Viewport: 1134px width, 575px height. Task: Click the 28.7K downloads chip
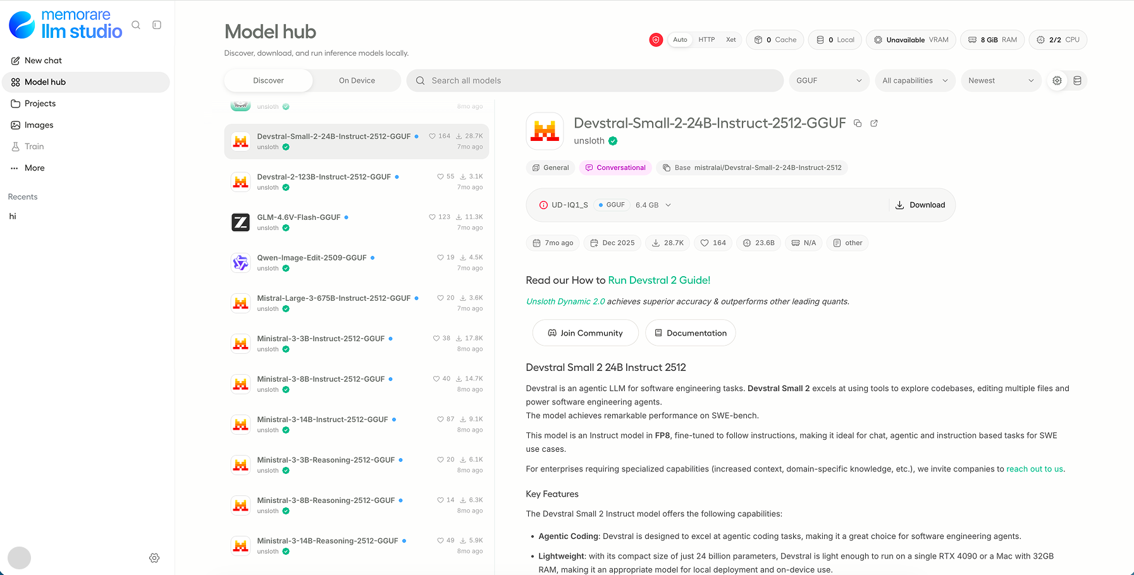[668, 243]
